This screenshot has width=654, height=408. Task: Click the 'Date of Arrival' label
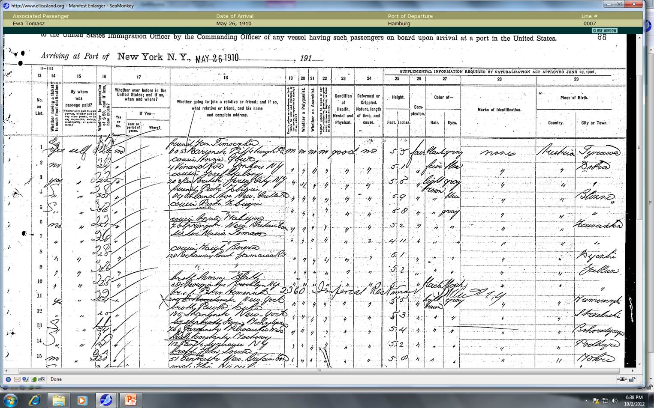235,16
